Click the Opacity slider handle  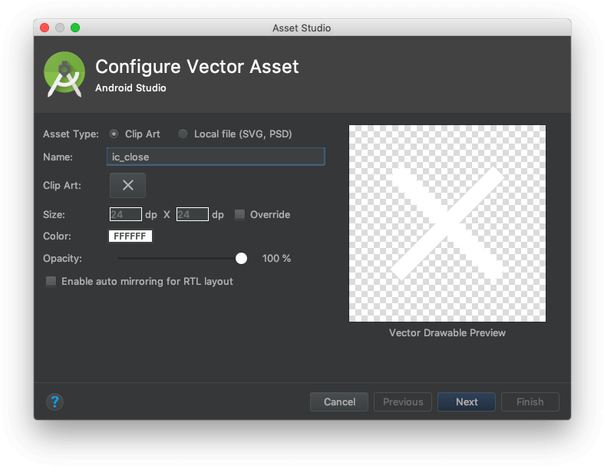pos(242,259)
